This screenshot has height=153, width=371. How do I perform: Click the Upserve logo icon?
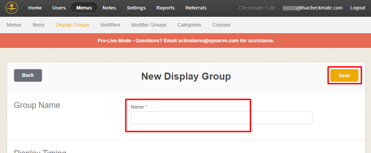(12, 8)
